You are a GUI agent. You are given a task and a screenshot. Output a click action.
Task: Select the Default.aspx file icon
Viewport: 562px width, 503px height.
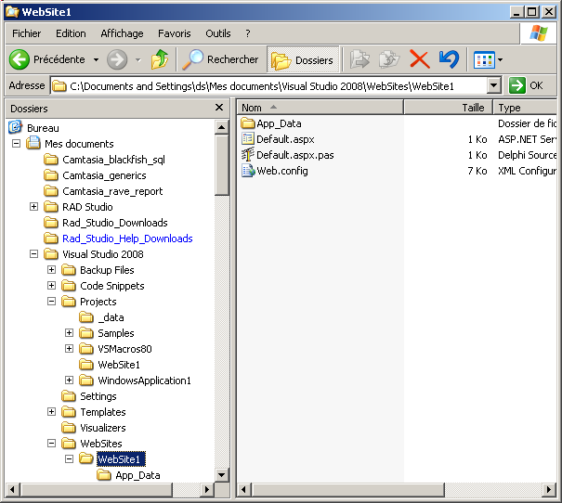[248, 139]
